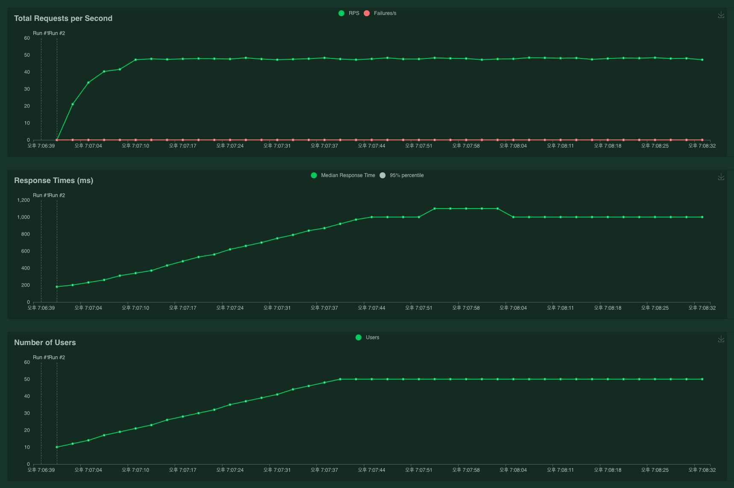Select the first Users data point at 10

57,447
